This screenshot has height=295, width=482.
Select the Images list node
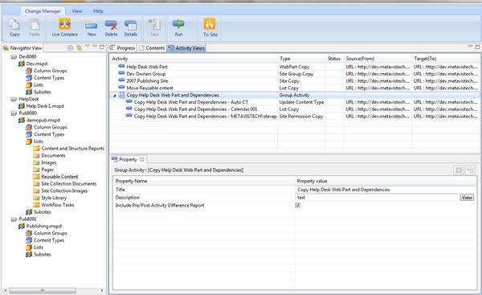[48, 162]
